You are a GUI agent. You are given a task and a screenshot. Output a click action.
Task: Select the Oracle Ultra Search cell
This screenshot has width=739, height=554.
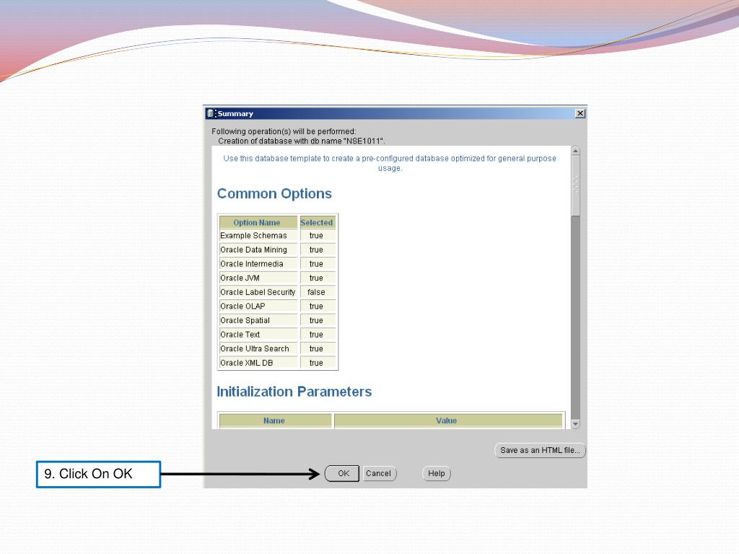pos(258,348)
